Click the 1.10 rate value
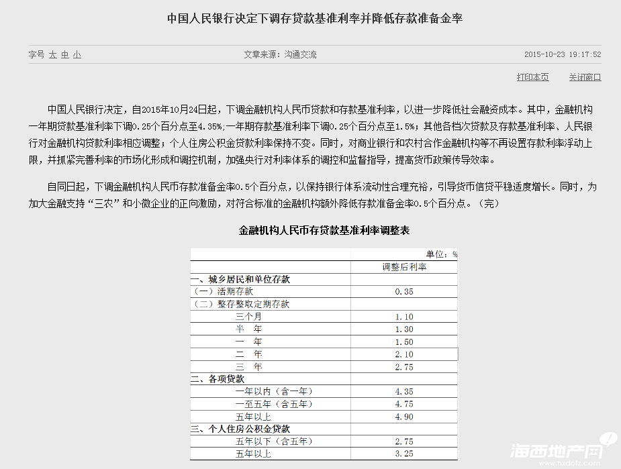The height and width of the screenshot is (469, 621). point(404,317)
